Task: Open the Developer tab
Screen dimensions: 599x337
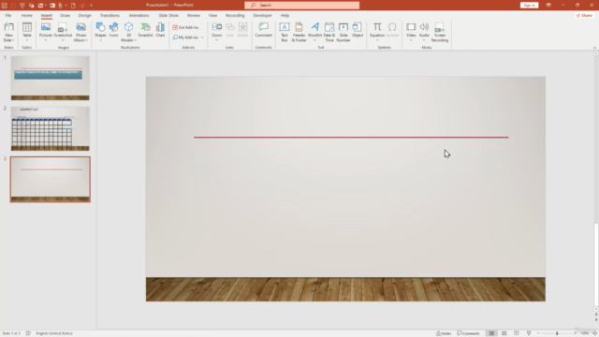Action: point(262,16)
